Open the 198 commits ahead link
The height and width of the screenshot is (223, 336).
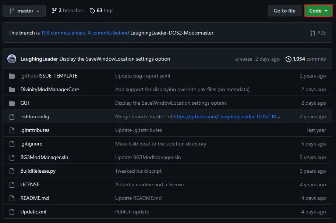[63, 33]
